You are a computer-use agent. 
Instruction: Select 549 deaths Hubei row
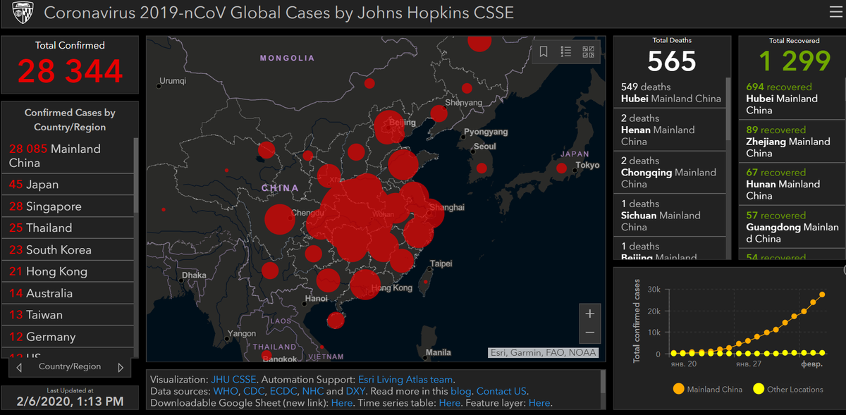pyautogui.click(x=670, y=93)
